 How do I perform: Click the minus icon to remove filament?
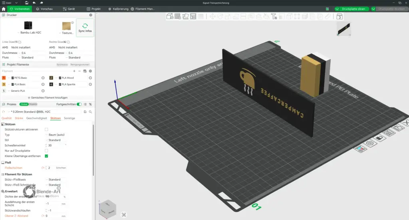tap(79, 71)
